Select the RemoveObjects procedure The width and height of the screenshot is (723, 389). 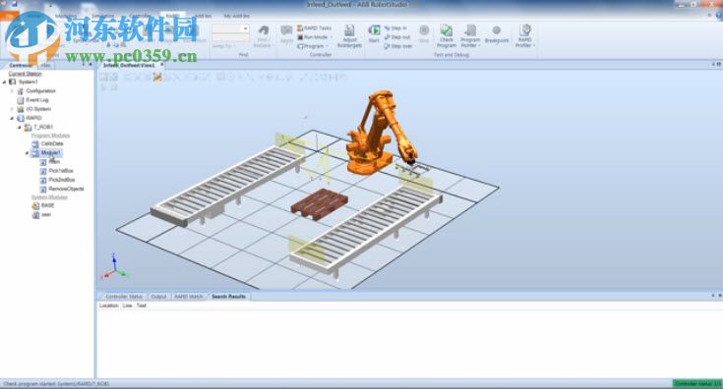66,189
